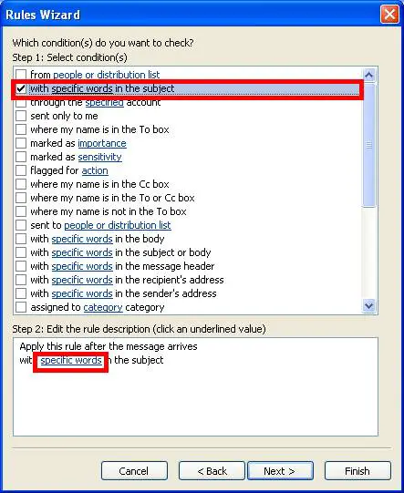Screen dimensions: 404x493
Task: Click the conditions list scroll up arrow
Action: tap(368, 75)
